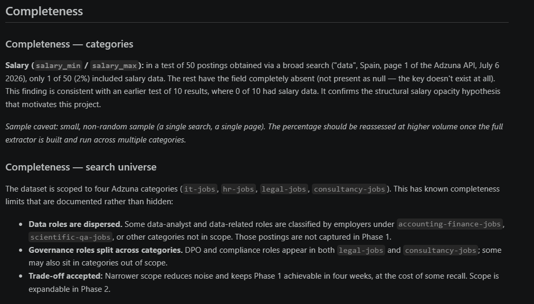This screenshot has height=304, width=534.
Task: Click the salary_min code tag
Action: [x=58, y=65]
